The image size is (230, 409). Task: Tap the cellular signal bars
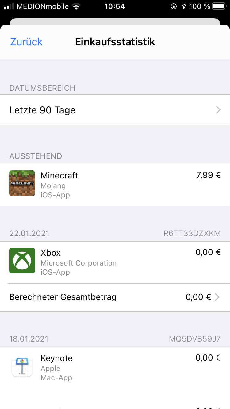9,6
